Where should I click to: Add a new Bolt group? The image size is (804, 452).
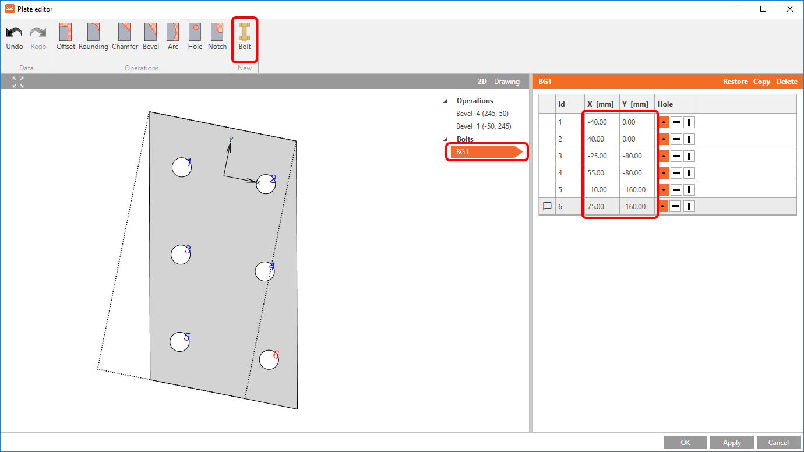point(245,37)
